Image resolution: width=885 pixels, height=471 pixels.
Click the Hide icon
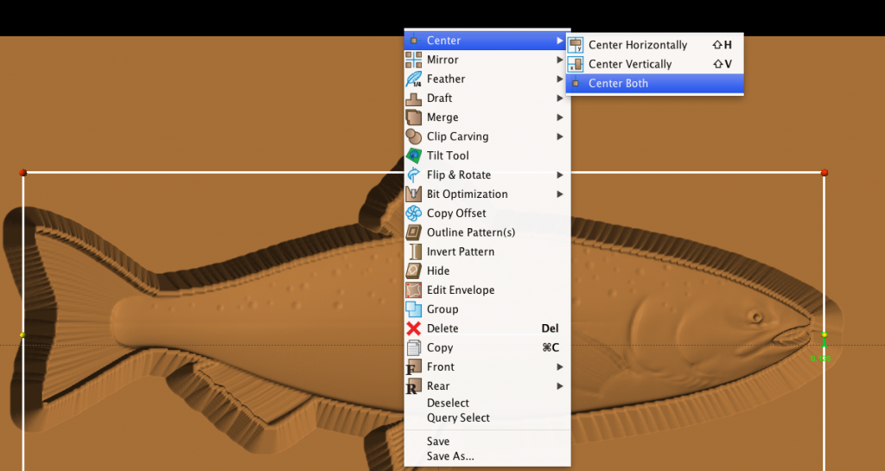coord(414,271)
